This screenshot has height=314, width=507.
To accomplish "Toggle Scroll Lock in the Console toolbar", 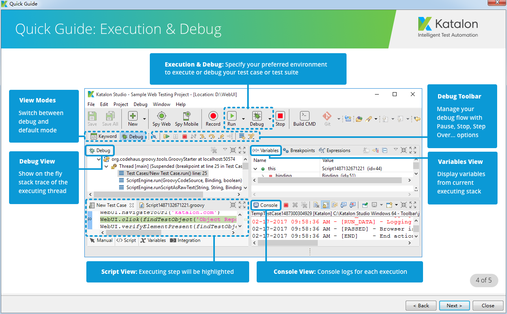I will pos(325,205).
